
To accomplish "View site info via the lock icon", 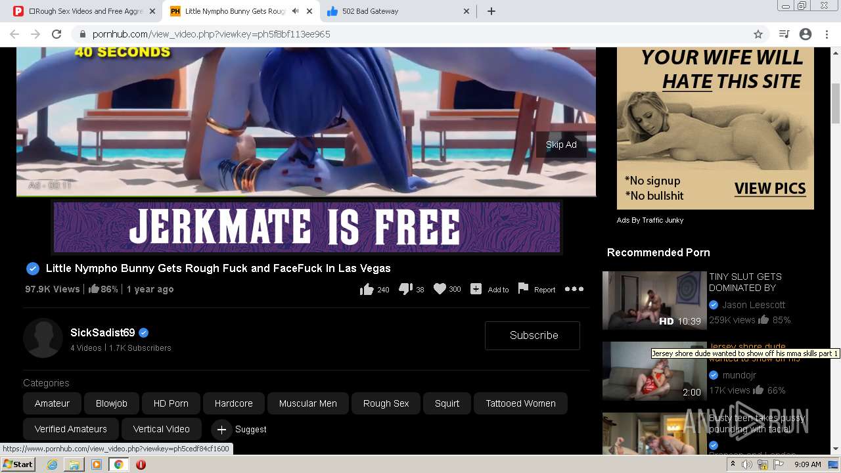I will 82,34.
